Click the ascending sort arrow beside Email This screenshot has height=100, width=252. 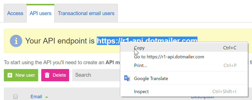click(x=47, y=97)
